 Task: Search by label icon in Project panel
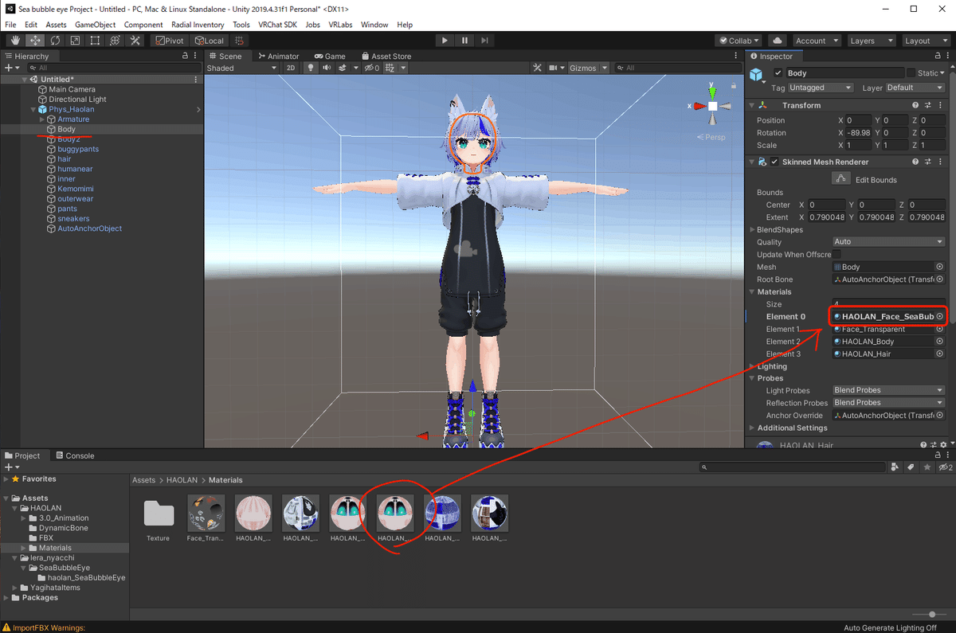point(911,467)
